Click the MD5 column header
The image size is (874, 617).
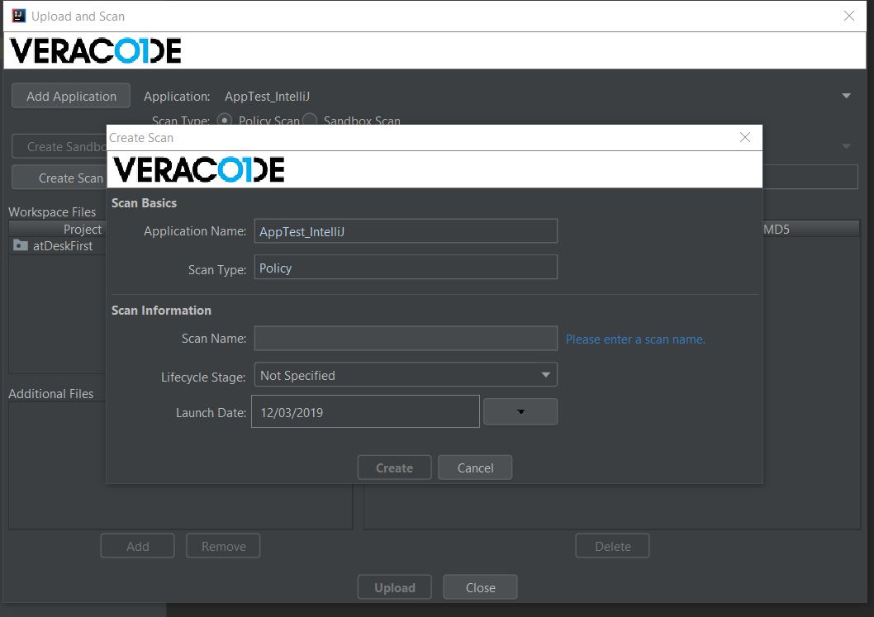coord(811,229)
